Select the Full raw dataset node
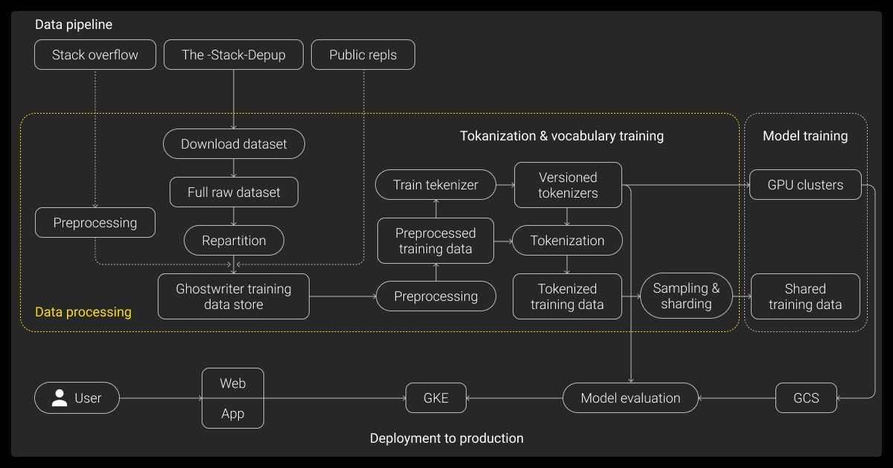Viewport: 893px width, 468px height. click(234, 192)
